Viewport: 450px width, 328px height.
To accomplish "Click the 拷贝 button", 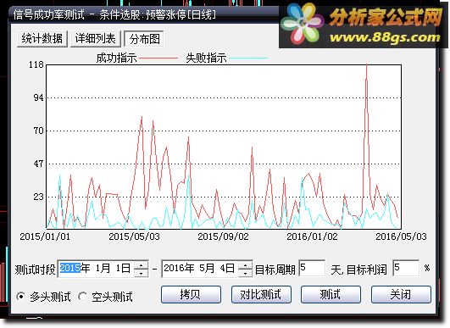I will 191,294.
